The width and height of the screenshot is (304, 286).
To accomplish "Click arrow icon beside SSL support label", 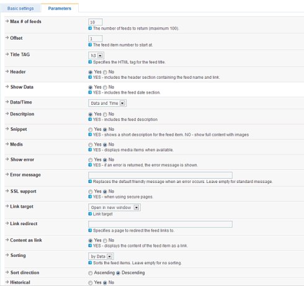I will coord(7,191).
